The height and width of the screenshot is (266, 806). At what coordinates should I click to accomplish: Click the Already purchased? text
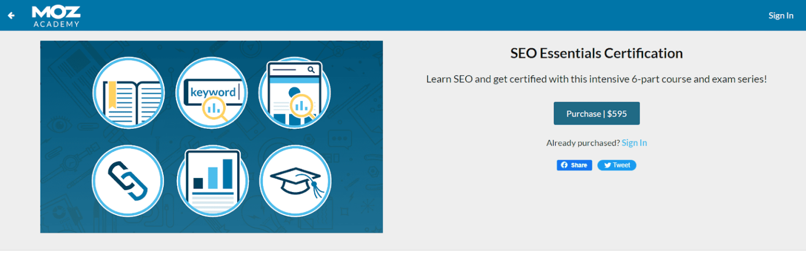583,142
